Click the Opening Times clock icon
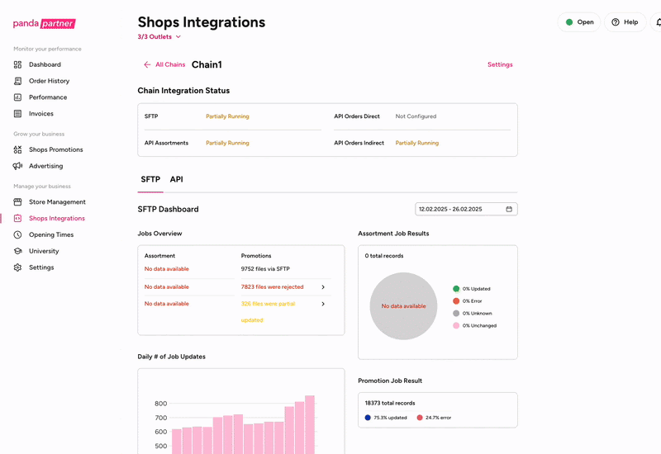This screenshot has height=454, width=661. coord(18,234)
